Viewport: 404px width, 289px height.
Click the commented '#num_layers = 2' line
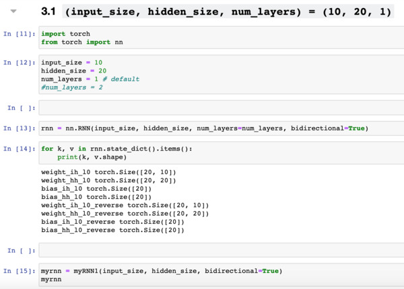click(x=72, y=87)
